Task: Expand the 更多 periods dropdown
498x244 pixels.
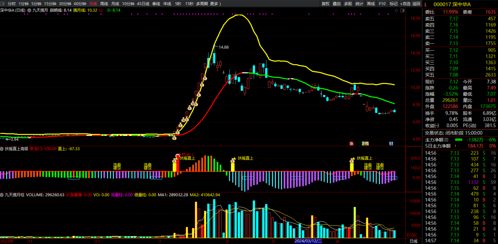Action: (x=215, y=4)
